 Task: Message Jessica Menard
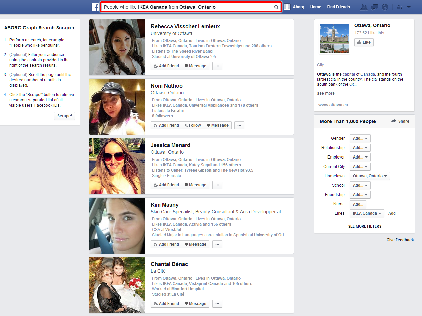196,185
